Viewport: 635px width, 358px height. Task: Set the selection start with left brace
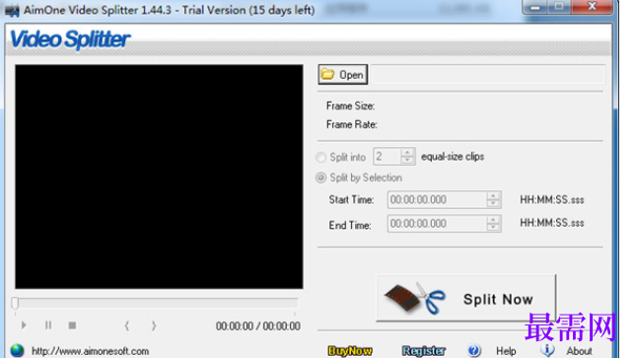(127, 325)
